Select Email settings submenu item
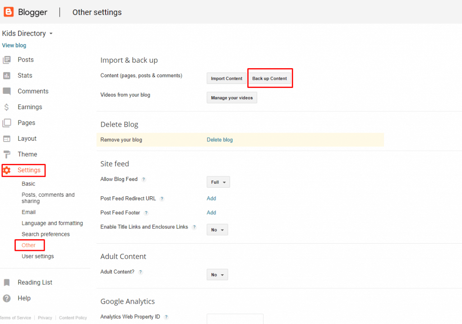Image resolution: width=462 pixels, height=324 pixels. coord(28,212)
